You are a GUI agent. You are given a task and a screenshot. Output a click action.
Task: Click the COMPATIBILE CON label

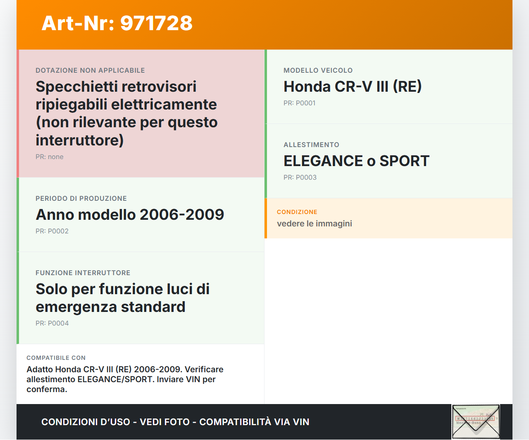(56, 358)
